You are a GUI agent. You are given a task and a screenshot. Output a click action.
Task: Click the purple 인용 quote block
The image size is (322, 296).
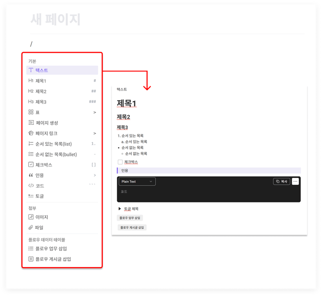coord(209,170)
